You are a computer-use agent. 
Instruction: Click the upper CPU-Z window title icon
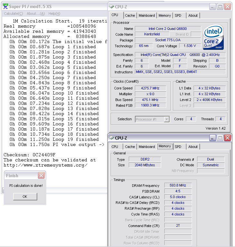coord(111,7)
